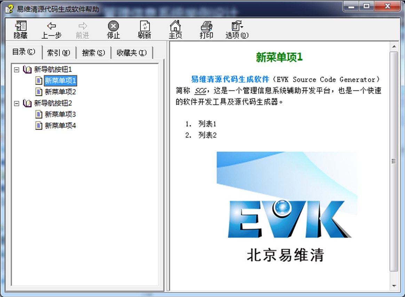Switch to the 搜索(S) tab
The width and height of the screenshot is (405, 297).
(x=94, y=53)
